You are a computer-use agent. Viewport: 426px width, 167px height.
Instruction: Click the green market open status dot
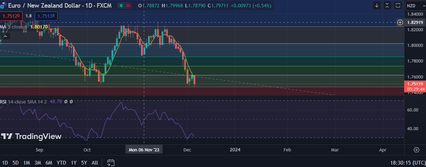coord(120,6)
